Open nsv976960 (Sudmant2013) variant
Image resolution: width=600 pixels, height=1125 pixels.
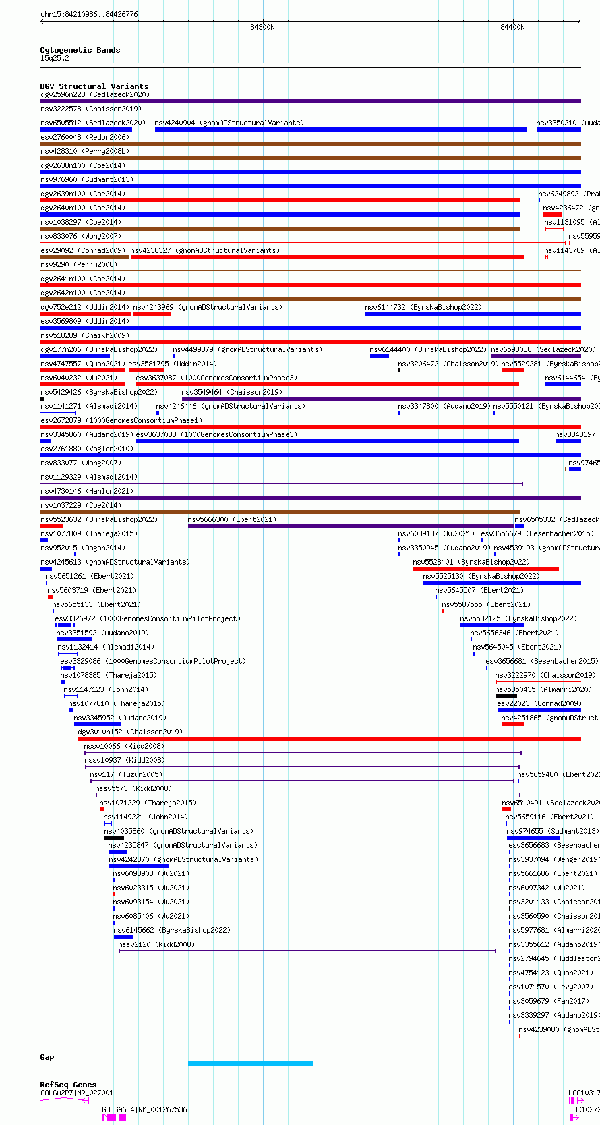pos(87,180)
